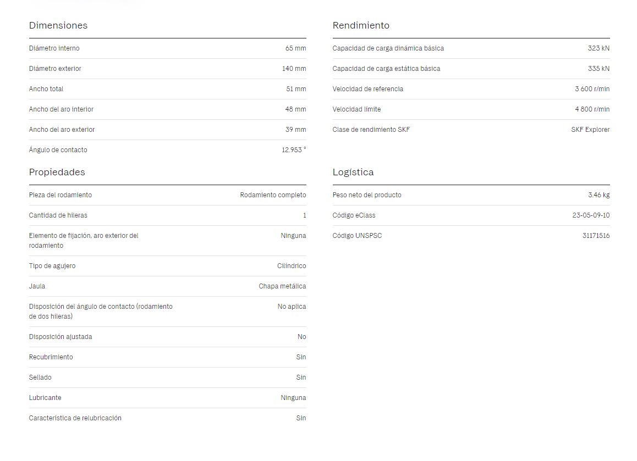
Task: Click the Rodamiento completo value
Action: click(273, 195)
